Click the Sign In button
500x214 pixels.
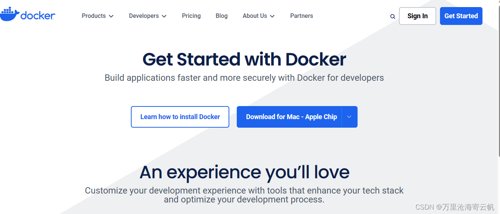tap(418, 16)
